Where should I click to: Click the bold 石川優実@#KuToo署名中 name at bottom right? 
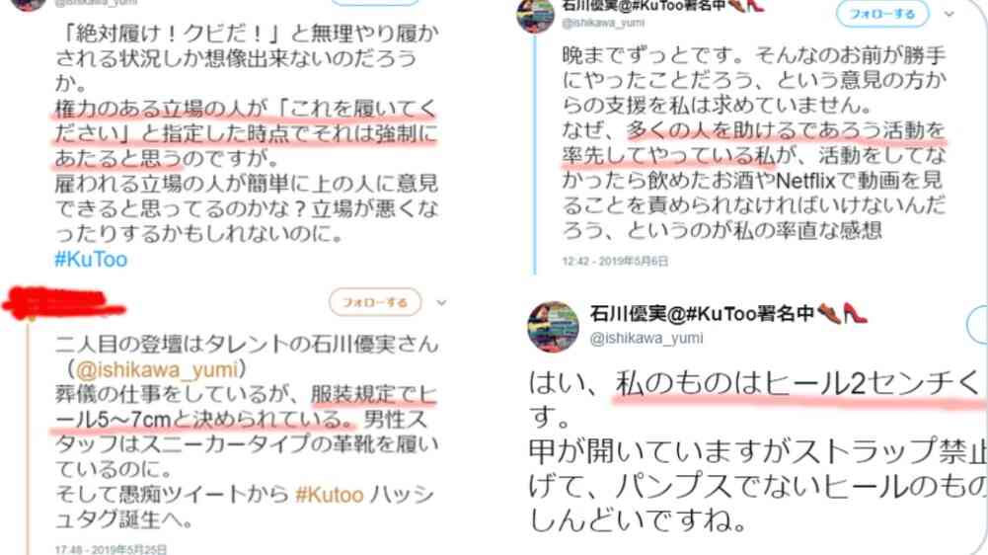point(702,313)
